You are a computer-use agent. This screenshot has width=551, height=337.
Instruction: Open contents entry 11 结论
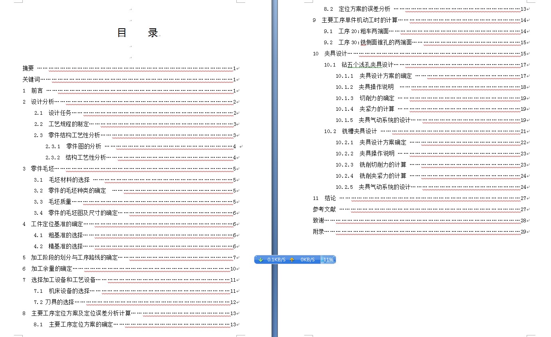click(x=420, y=198)
